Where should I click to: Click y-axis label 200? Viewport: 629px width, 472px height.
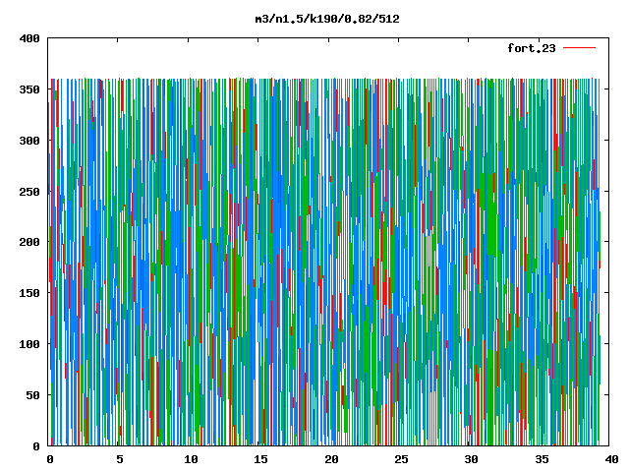pyautogui.click(x=29, y=242)
